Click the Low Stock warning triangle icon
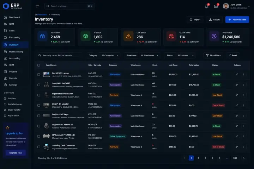 (x=128, y=36)
